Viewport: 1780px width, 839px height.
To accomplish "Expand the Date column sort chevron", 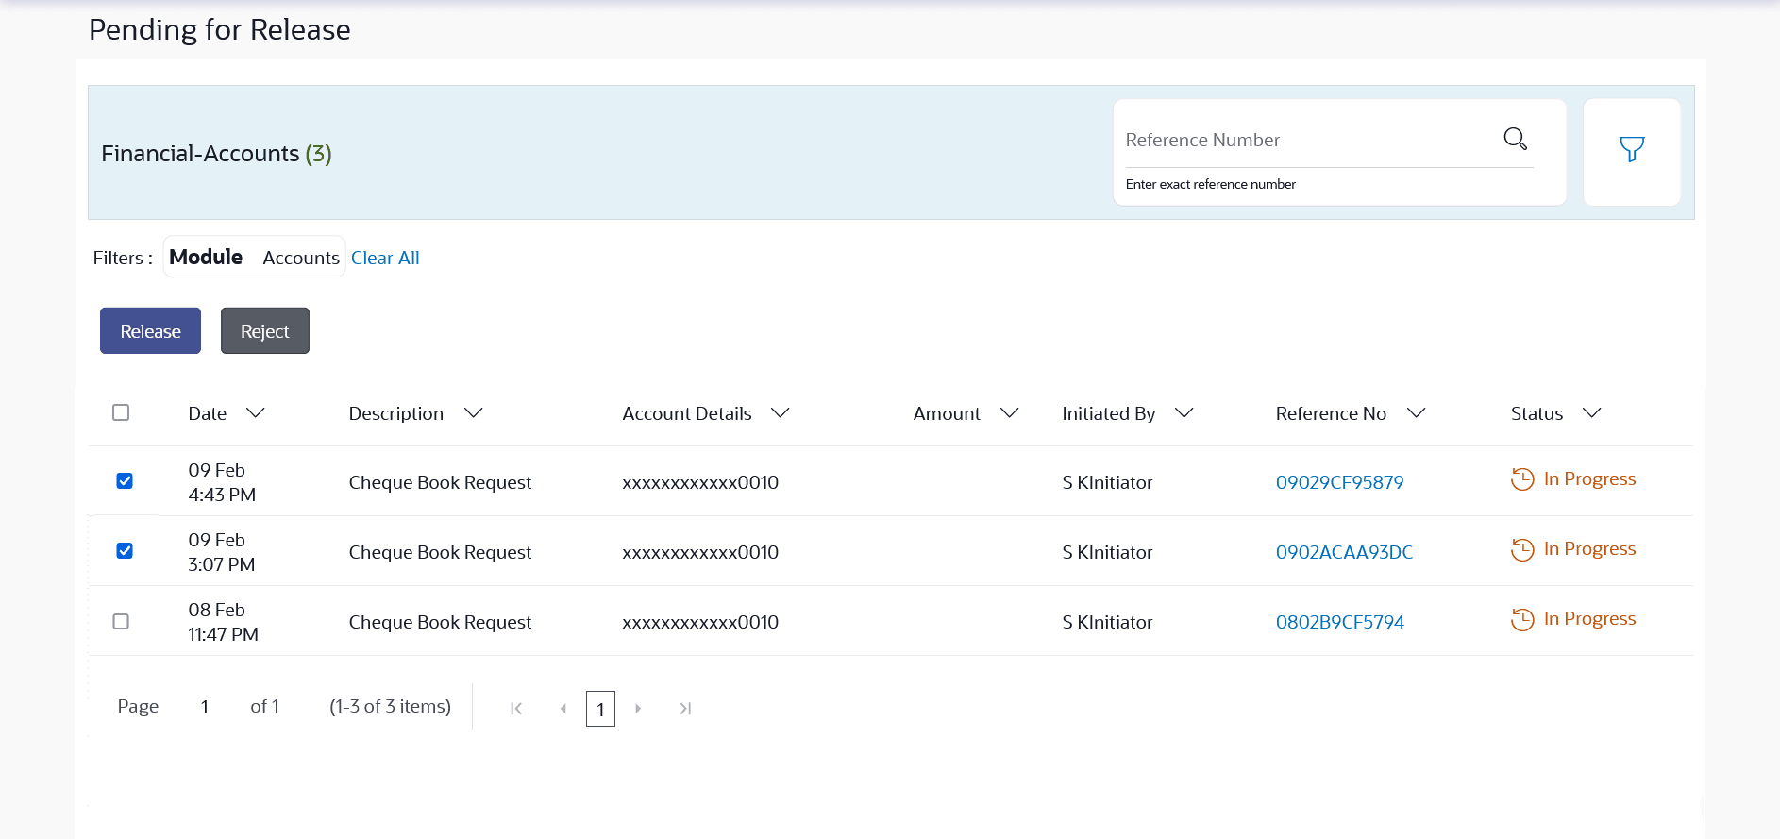I will (x=255, y=413).
